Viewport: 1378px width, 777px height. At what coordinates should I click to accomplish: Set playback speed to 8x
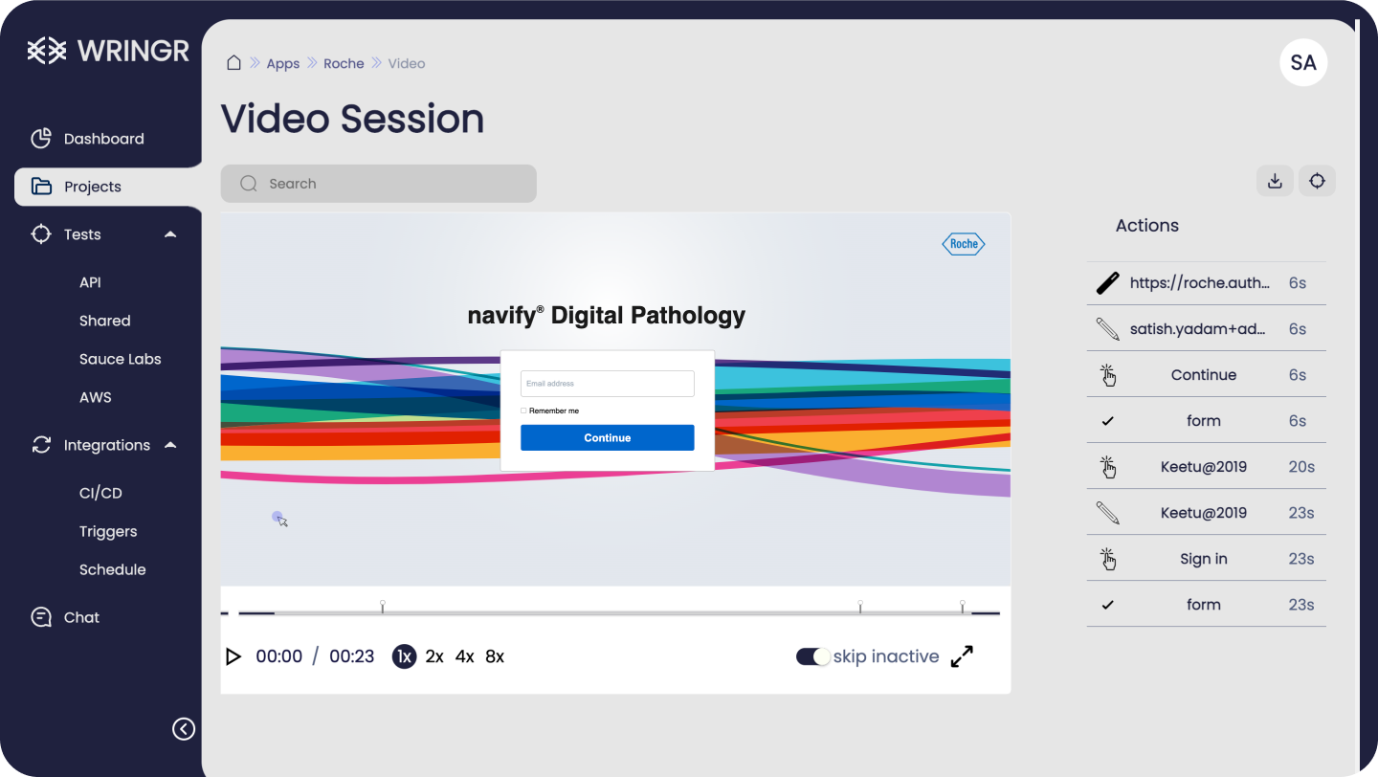[495, 656]
